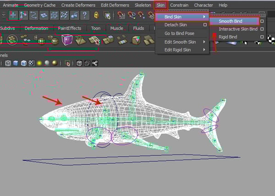Choose Smooth Bind from the submenu
The width and height of the screenshot is (275, 196).
[231, 21]
